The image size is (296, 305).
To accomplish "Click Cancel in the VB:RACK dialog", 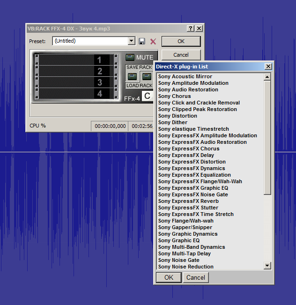I will [x=181, y=55].
